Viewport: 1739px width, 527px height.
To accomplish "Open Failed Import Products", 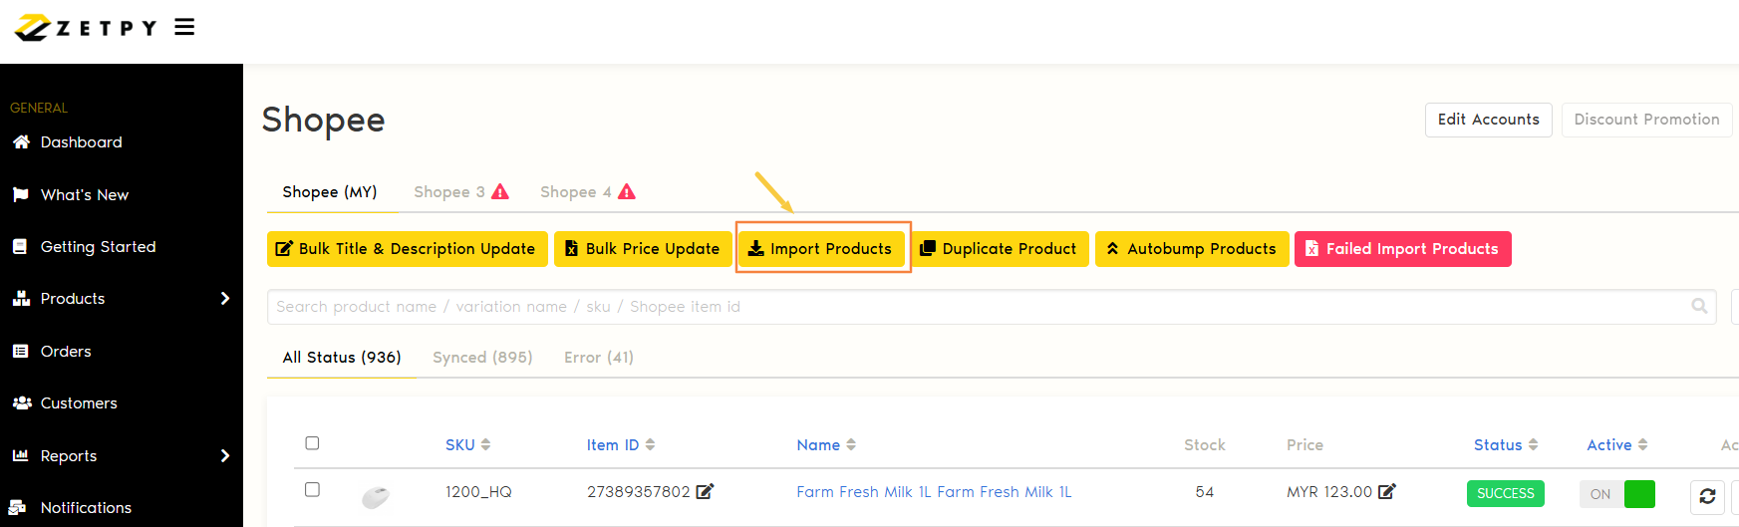I will [x=1402, y=249].
